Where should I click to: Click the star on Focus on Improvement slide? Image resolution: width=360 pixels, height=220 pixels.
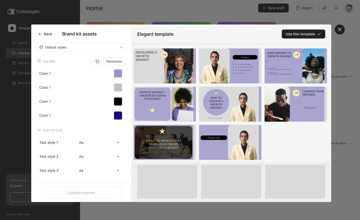[162, 131]
